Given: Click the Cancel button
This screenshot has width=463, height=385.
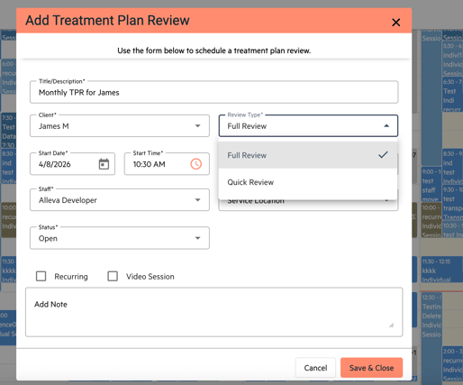Looking at the screenshot, I should (315, 368).
